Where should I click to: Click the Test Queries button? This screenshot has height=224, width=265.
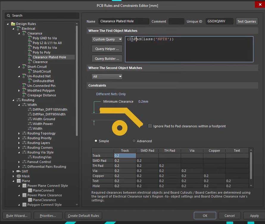click(x=247, y=21)
